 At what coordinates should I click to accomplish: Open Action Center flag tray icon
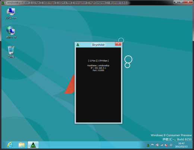[x=152, y=145]
